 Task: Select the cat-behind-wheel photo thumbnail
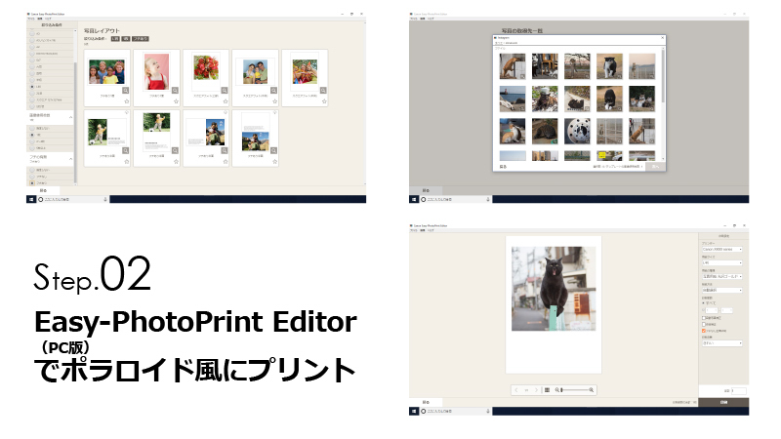577,131
